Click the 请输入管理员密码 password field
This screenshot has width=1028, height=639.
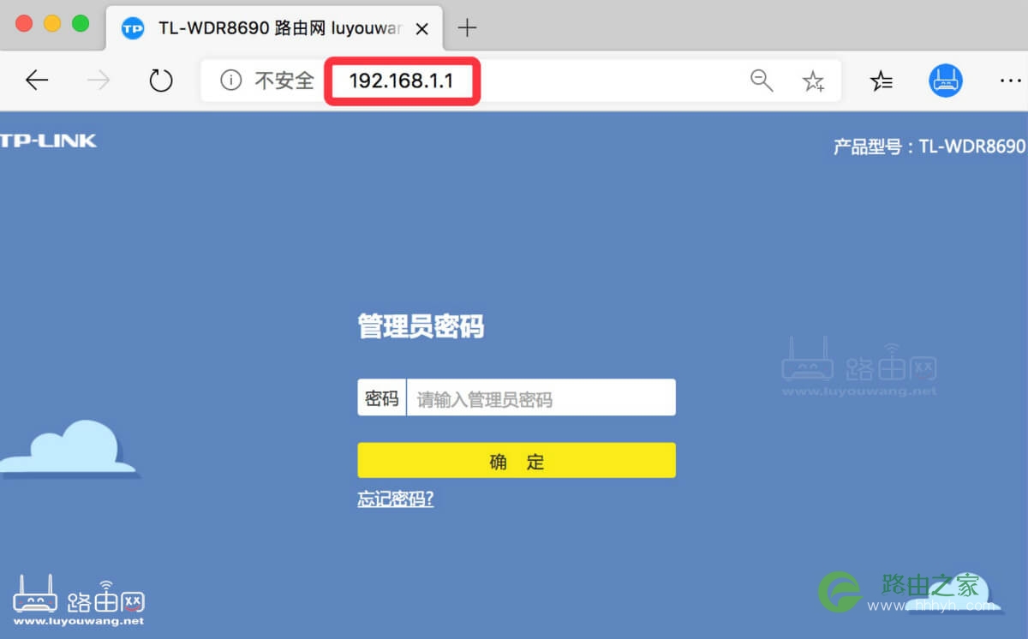pyautogui.click(x=541, y=397)
